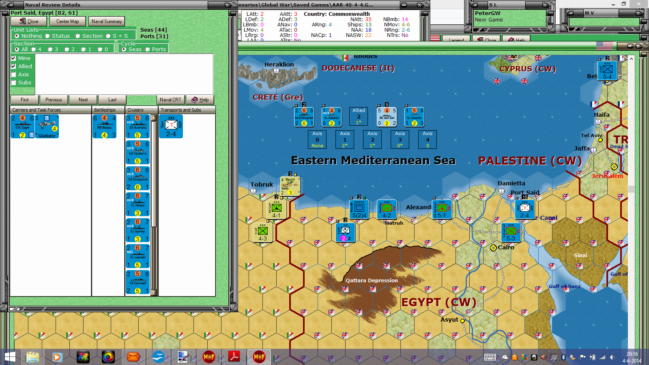Viewport: 649px width, 365px height.
Task: Click the Center Map button
Action: [x=67, y=21]
